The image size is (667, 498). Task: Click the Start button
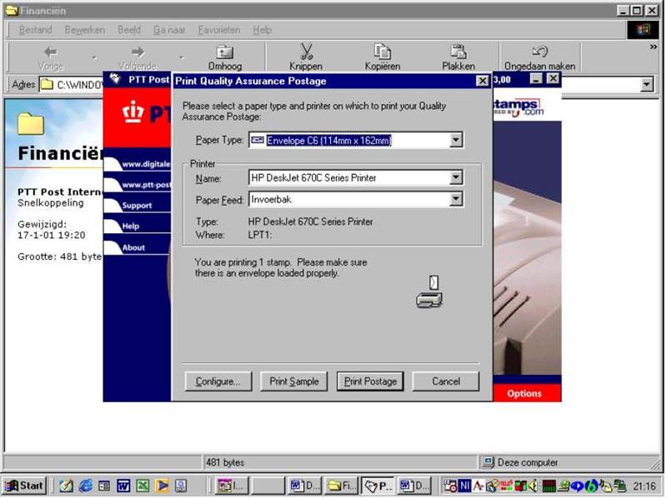(x=24, y=486)
